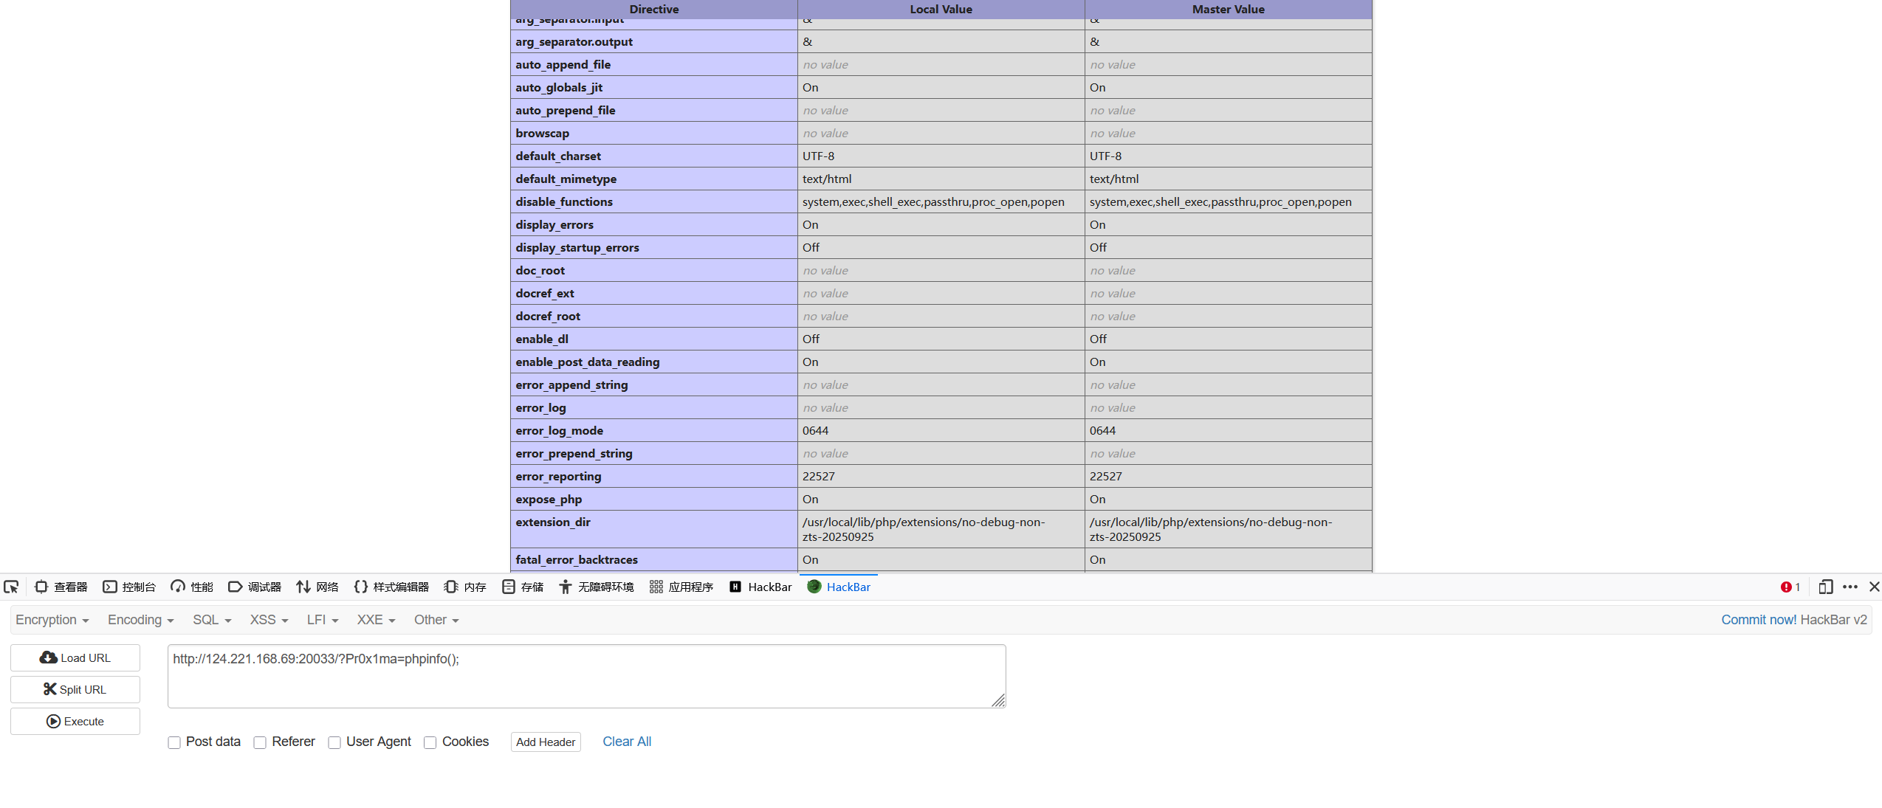1882x808 pixels.
Task: Expand the LFI dropdown
Action: tap(323, 620)
